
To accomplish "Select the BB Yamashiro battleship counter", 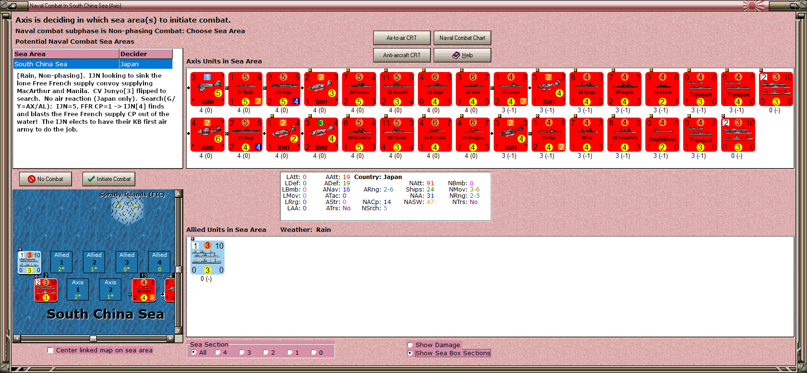I will coord(625,134).
